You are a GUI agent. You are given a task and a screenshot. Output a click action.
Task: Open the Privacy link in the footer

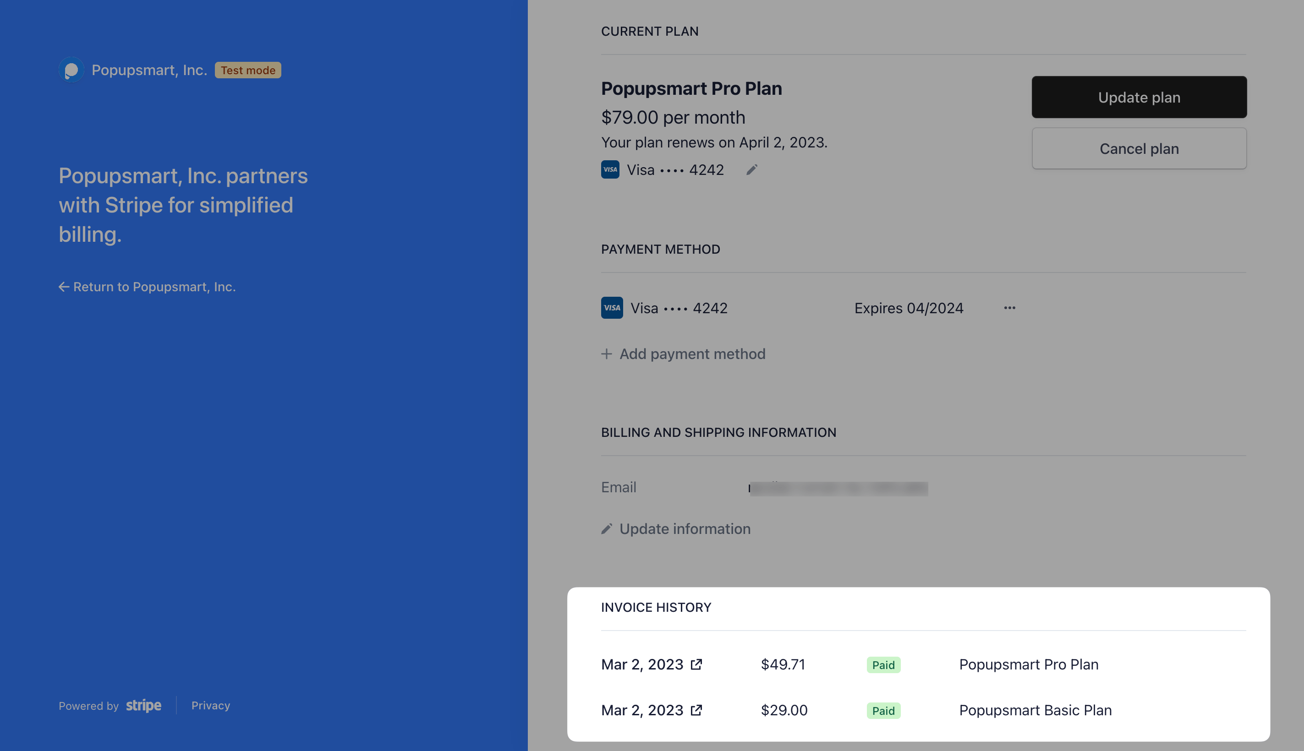coord(211,705)
